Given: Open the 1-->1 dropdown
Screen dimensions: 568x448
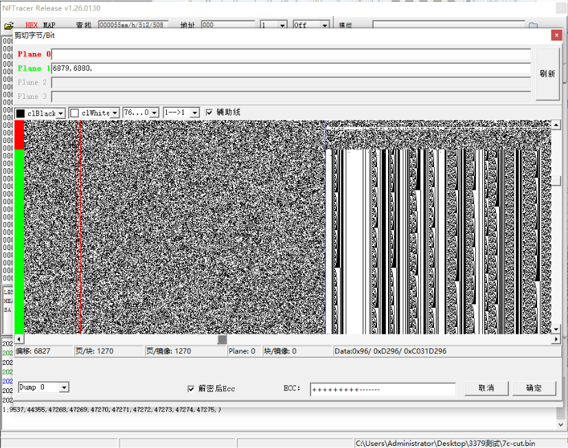Looking at the screenshot, I should 195,113.
